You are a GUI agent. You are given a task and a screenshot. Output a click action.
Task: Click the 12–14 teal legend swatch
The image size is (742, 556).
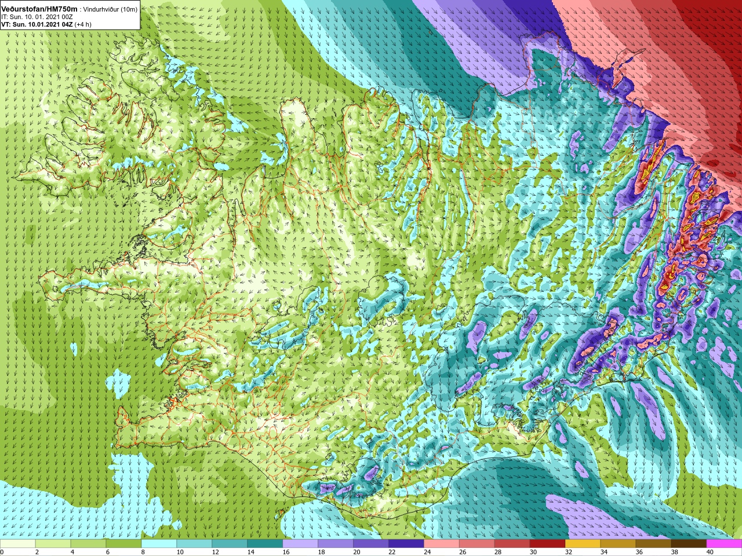pyautogui.click(x=230, y=543)
